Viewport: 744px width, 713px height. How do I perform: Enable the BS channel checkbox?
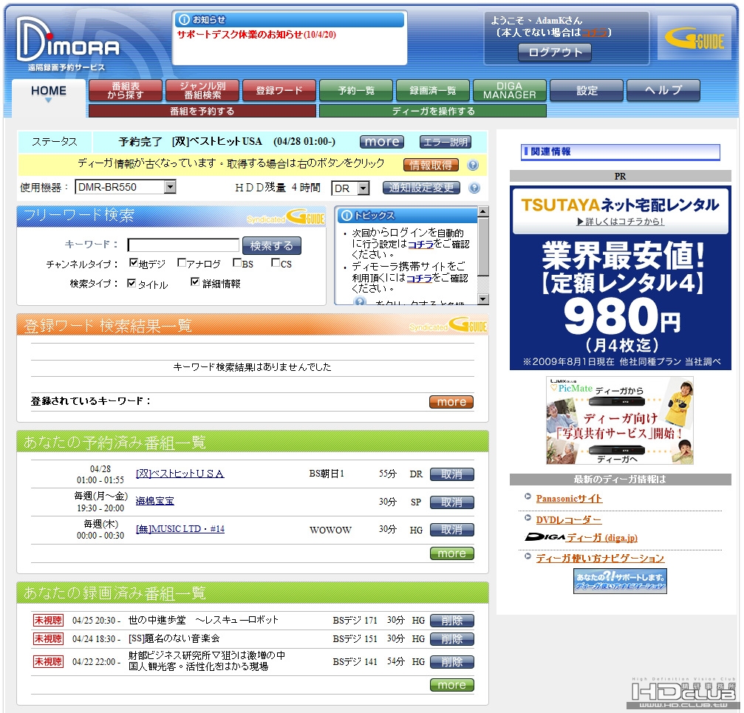coord(237,263)
